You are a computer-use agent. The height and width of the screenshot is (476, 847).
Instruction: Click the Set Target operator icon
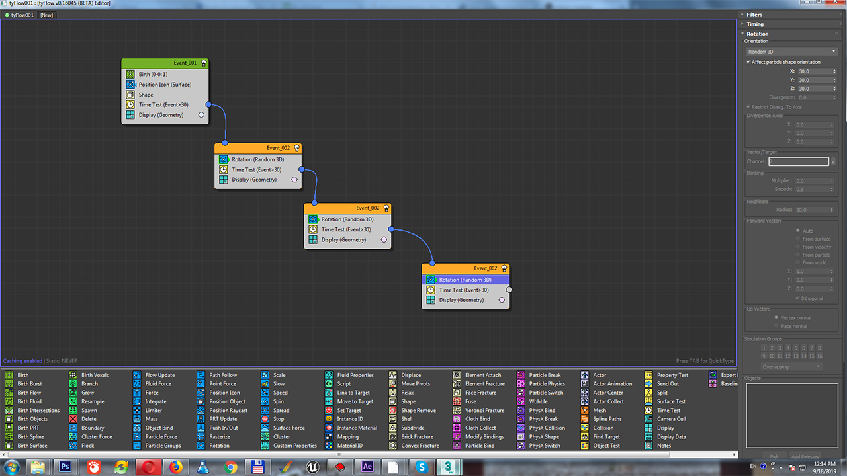[x=329, y=411]
